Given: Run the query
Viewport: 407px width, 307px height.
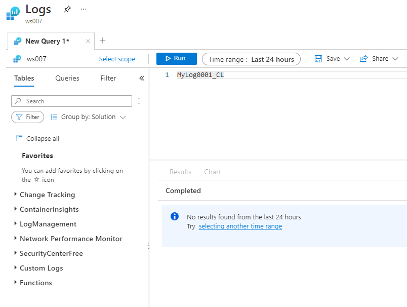Looking at the screenshot, I should click(x=176, y=59).
